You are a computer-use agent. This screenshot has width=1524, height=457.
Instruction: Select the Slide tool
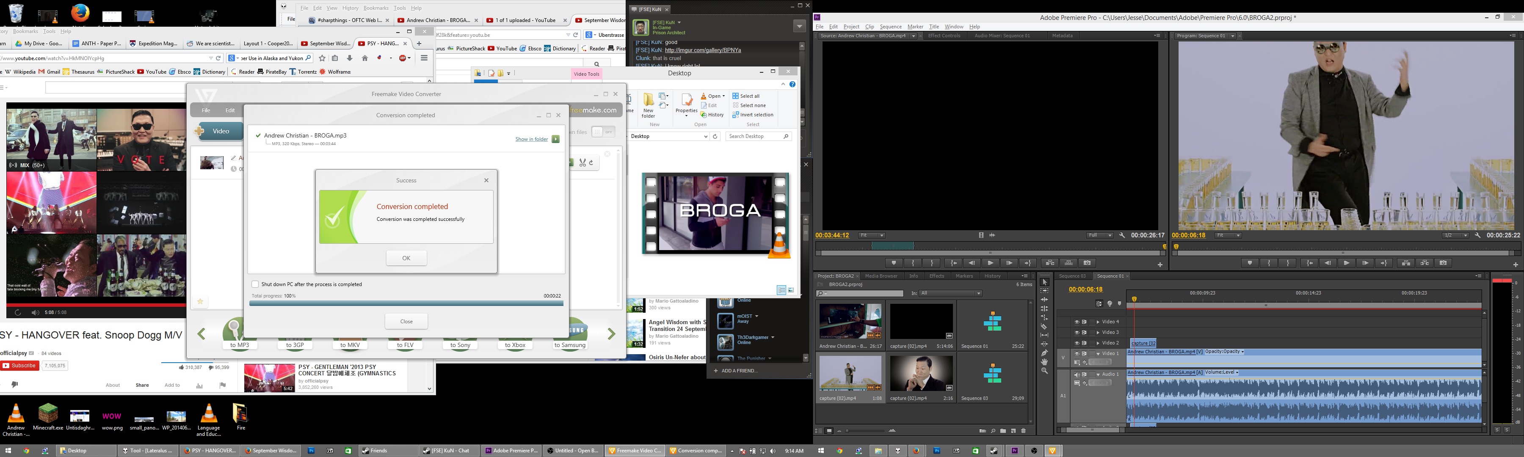(x=1044, y=344)
